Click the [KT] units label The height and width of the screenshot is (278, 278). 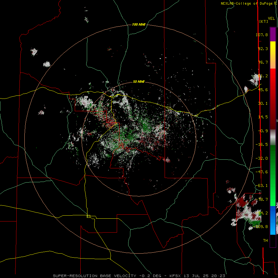[264, 21]
